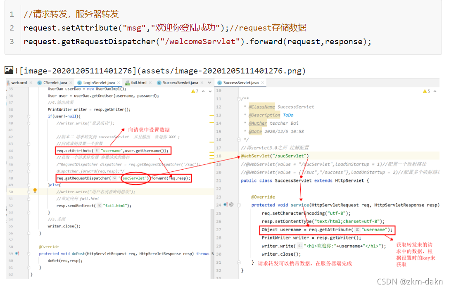
Task: Switch to the CServlet.java tab
Action: 55,83
